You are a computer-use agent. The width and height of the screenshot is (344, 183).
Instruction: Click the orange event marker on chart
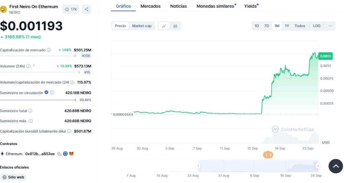tap(268, 155)
